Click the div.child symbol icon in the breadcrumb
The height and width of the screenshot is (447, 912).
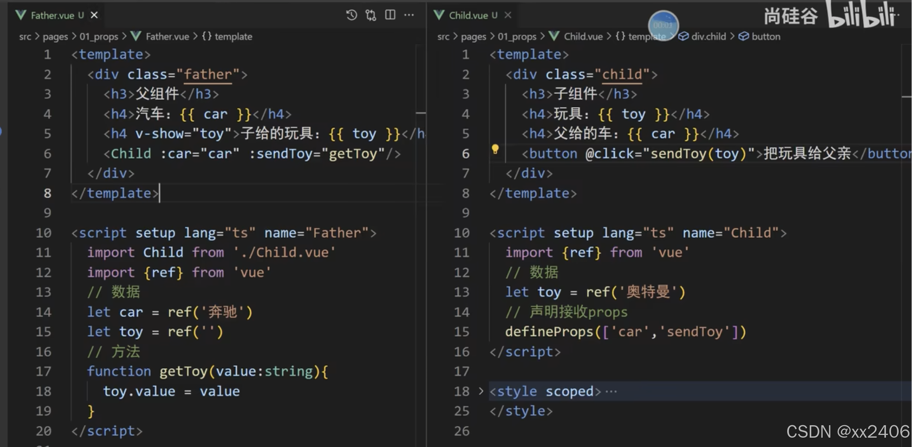(x=683, y=36)
